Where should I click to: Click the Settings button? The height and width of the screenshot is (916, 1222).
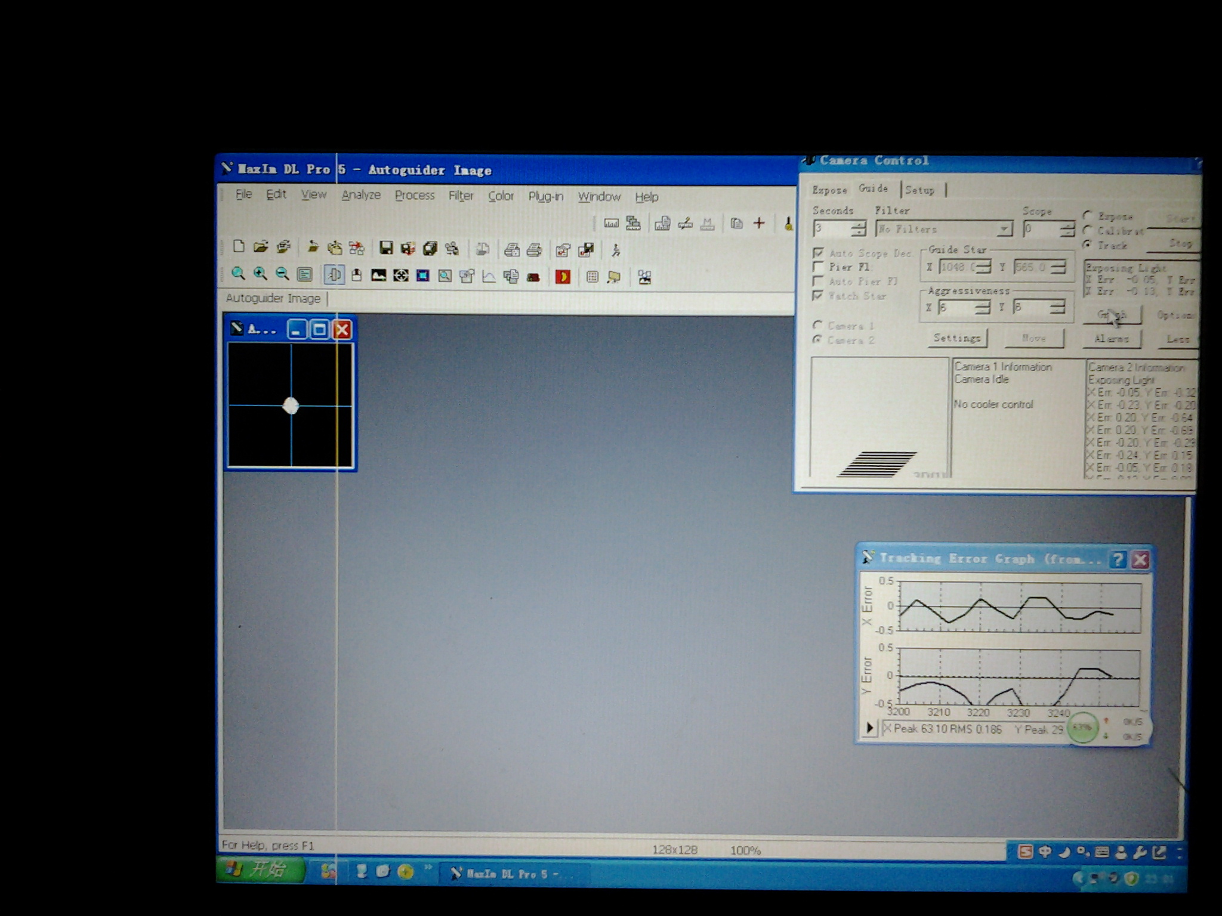957,338
